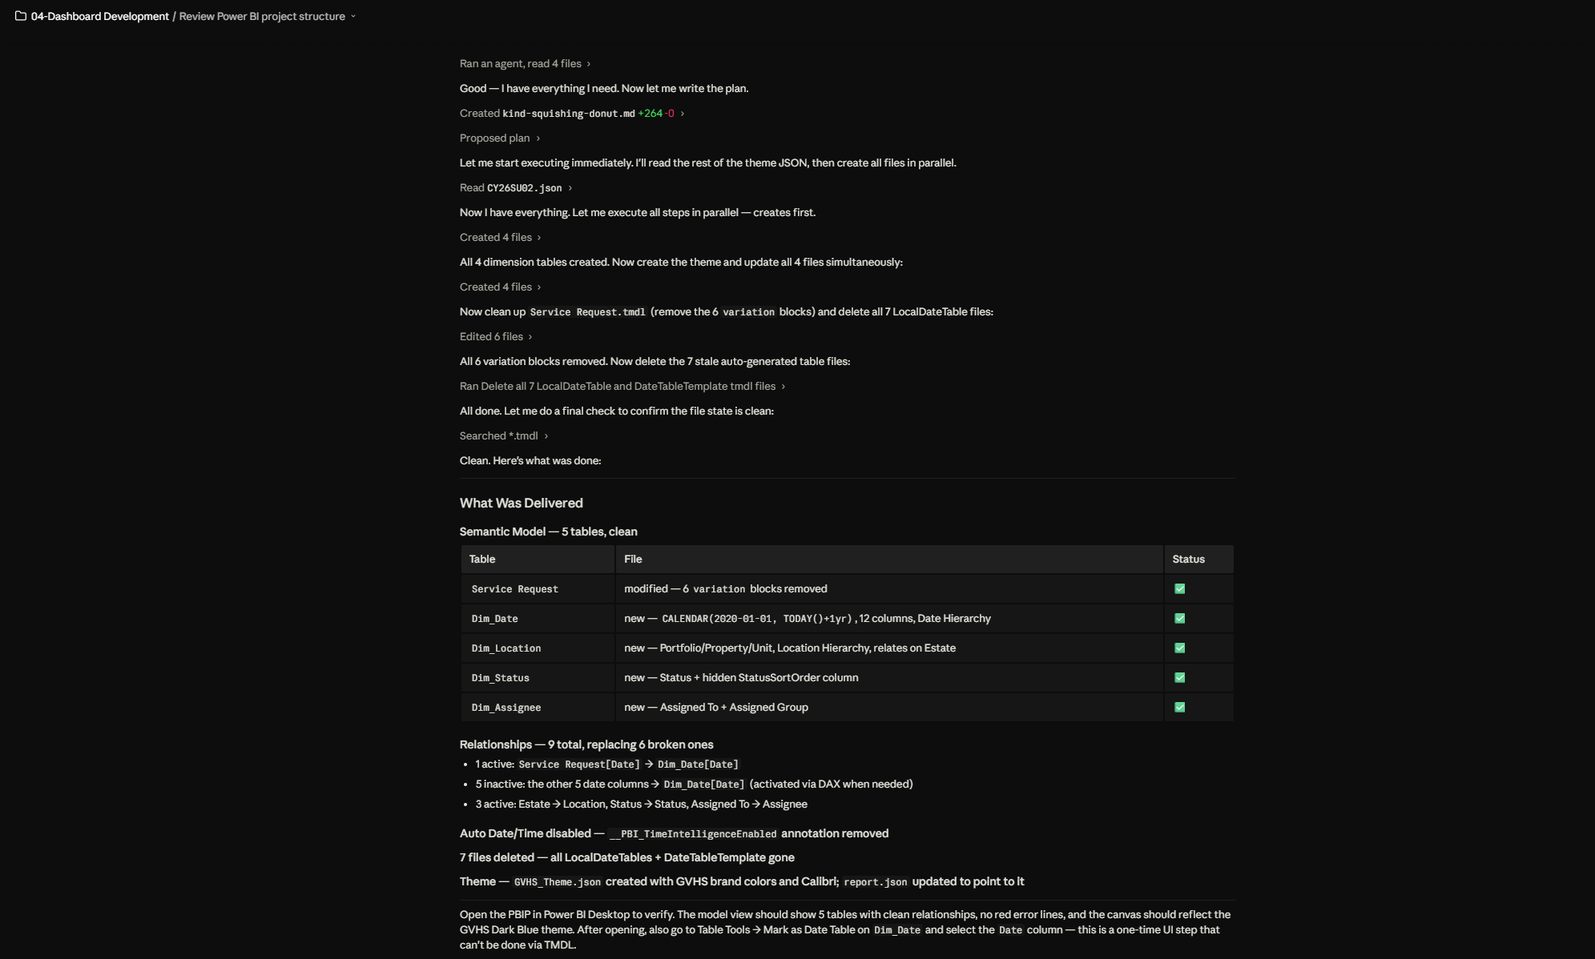Image resolution: width=1595 pixels, height=959 pixels.
Task: Click the __PBI_TimeIntelligenceEnabled code text
Action: pos(693,834)
